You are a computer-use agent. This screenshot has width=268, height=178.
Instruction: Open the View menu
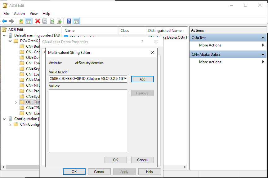point(33,14)
